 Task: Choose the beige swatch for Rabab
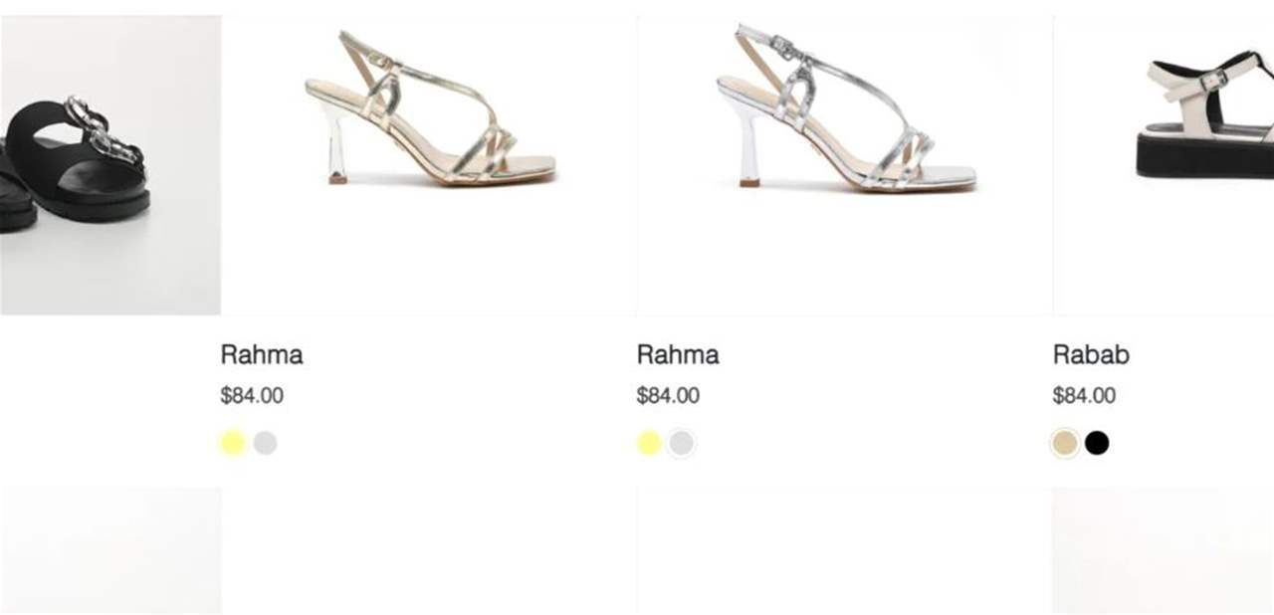pyautogui.click(x=1065, y=444)
